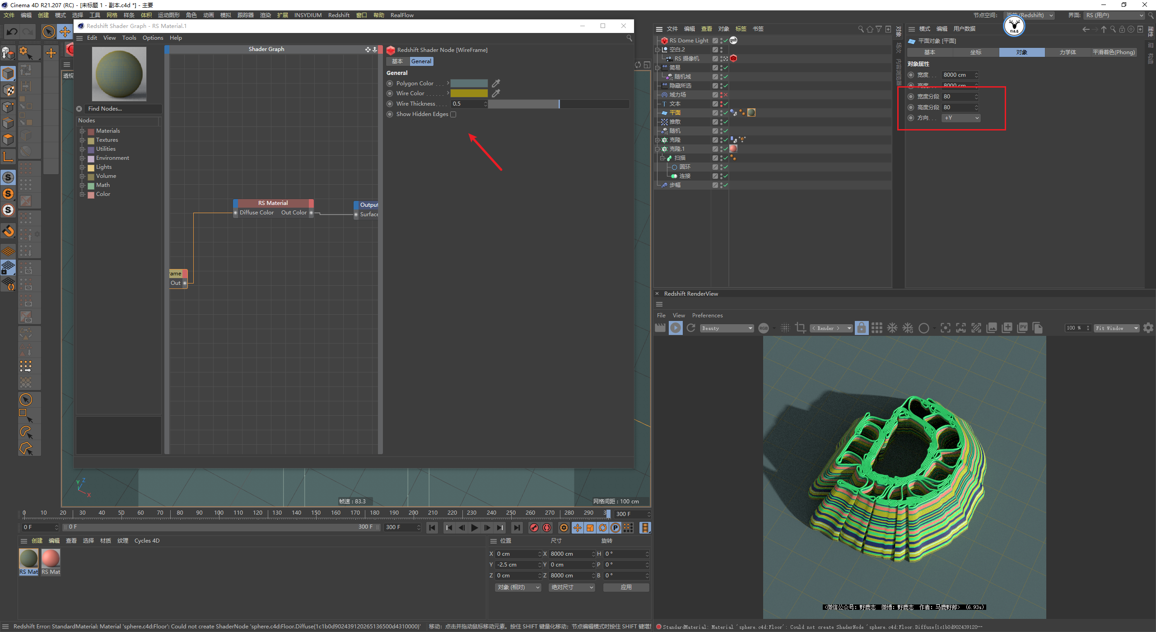The height and width of the screenshot is (632, 1156).
Task: Open the Redshift menu
Action: [339, 15]
